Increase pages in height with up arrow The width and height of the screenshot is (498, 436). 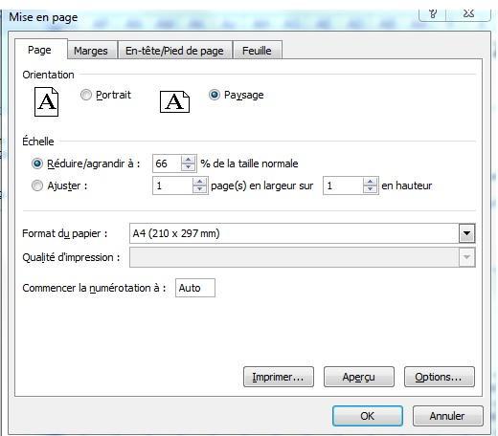pos(371,182)
